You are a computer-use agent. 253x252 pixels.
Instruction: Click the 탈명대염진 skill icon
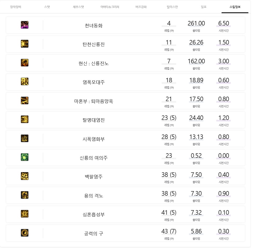point(25,119)
